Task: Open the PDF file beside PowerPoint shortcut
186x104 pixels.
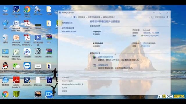Action: 27,38
